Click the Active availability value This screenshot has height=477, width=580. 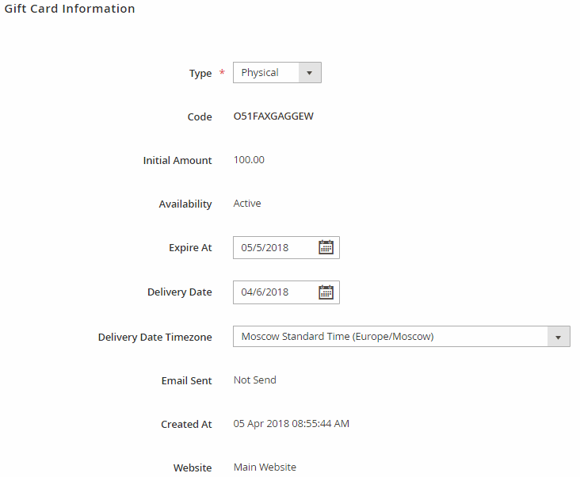[247, 204]
